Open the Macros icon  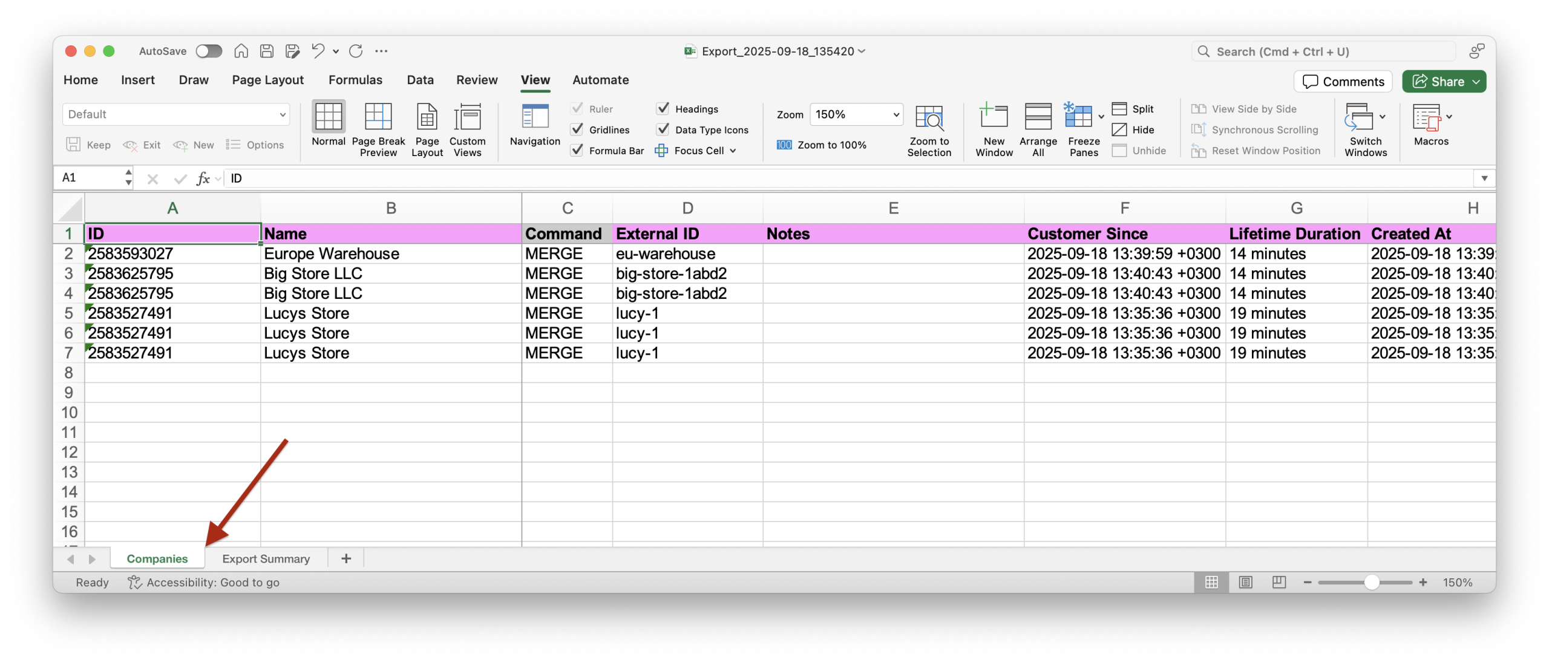click(1426, 117)
